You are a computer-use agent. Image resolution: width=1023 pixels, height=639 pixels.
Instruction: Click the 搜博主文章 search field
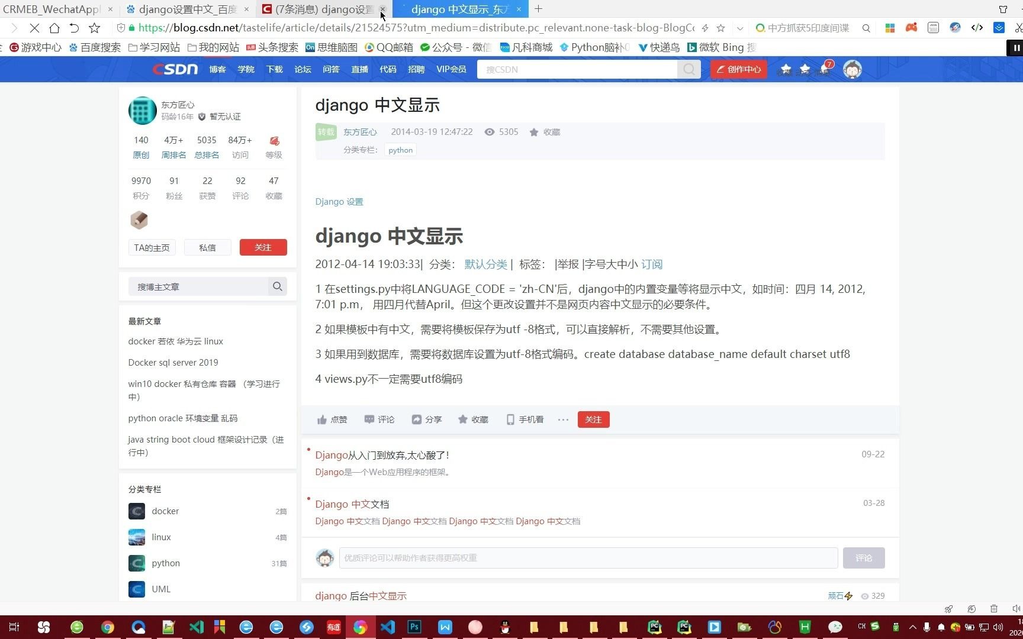point(198,286)
